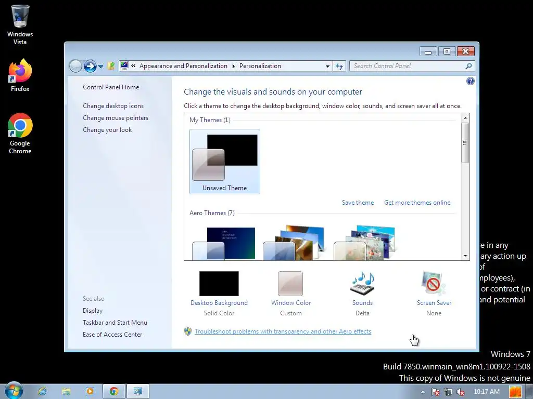533x399 pixels.
Task: Open the Recycle Bin named Windows Vista
Action: pyautogui.click(x=20, y=25)
